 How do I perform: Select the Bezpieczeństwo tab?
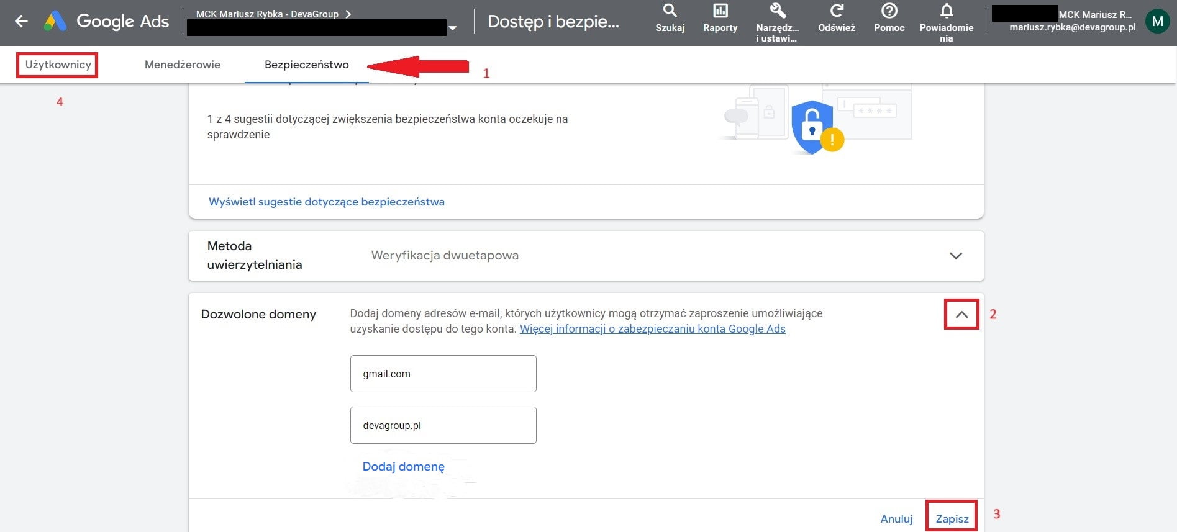coord(306,65)
